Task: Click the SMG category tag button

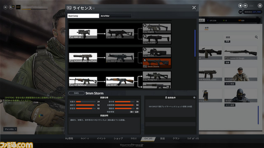Action: 76,93
